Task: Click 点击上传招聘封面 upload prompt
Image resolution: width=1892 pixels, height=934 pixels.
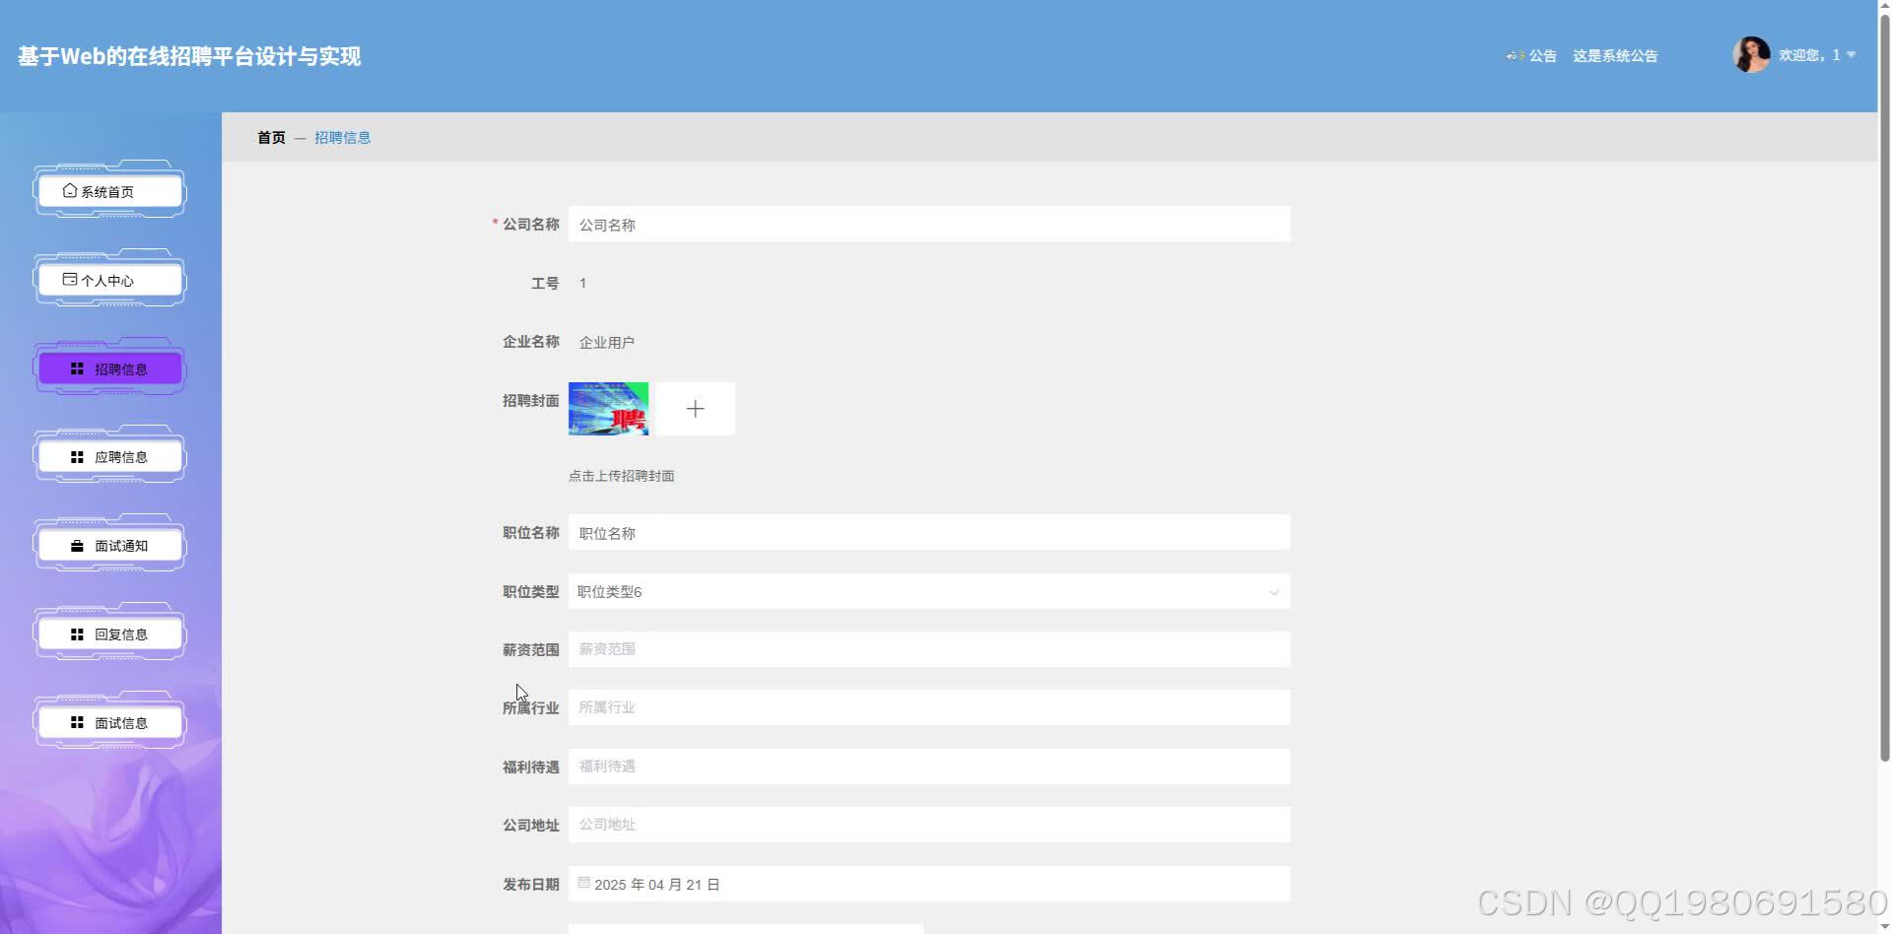Action: coord(621,475)
